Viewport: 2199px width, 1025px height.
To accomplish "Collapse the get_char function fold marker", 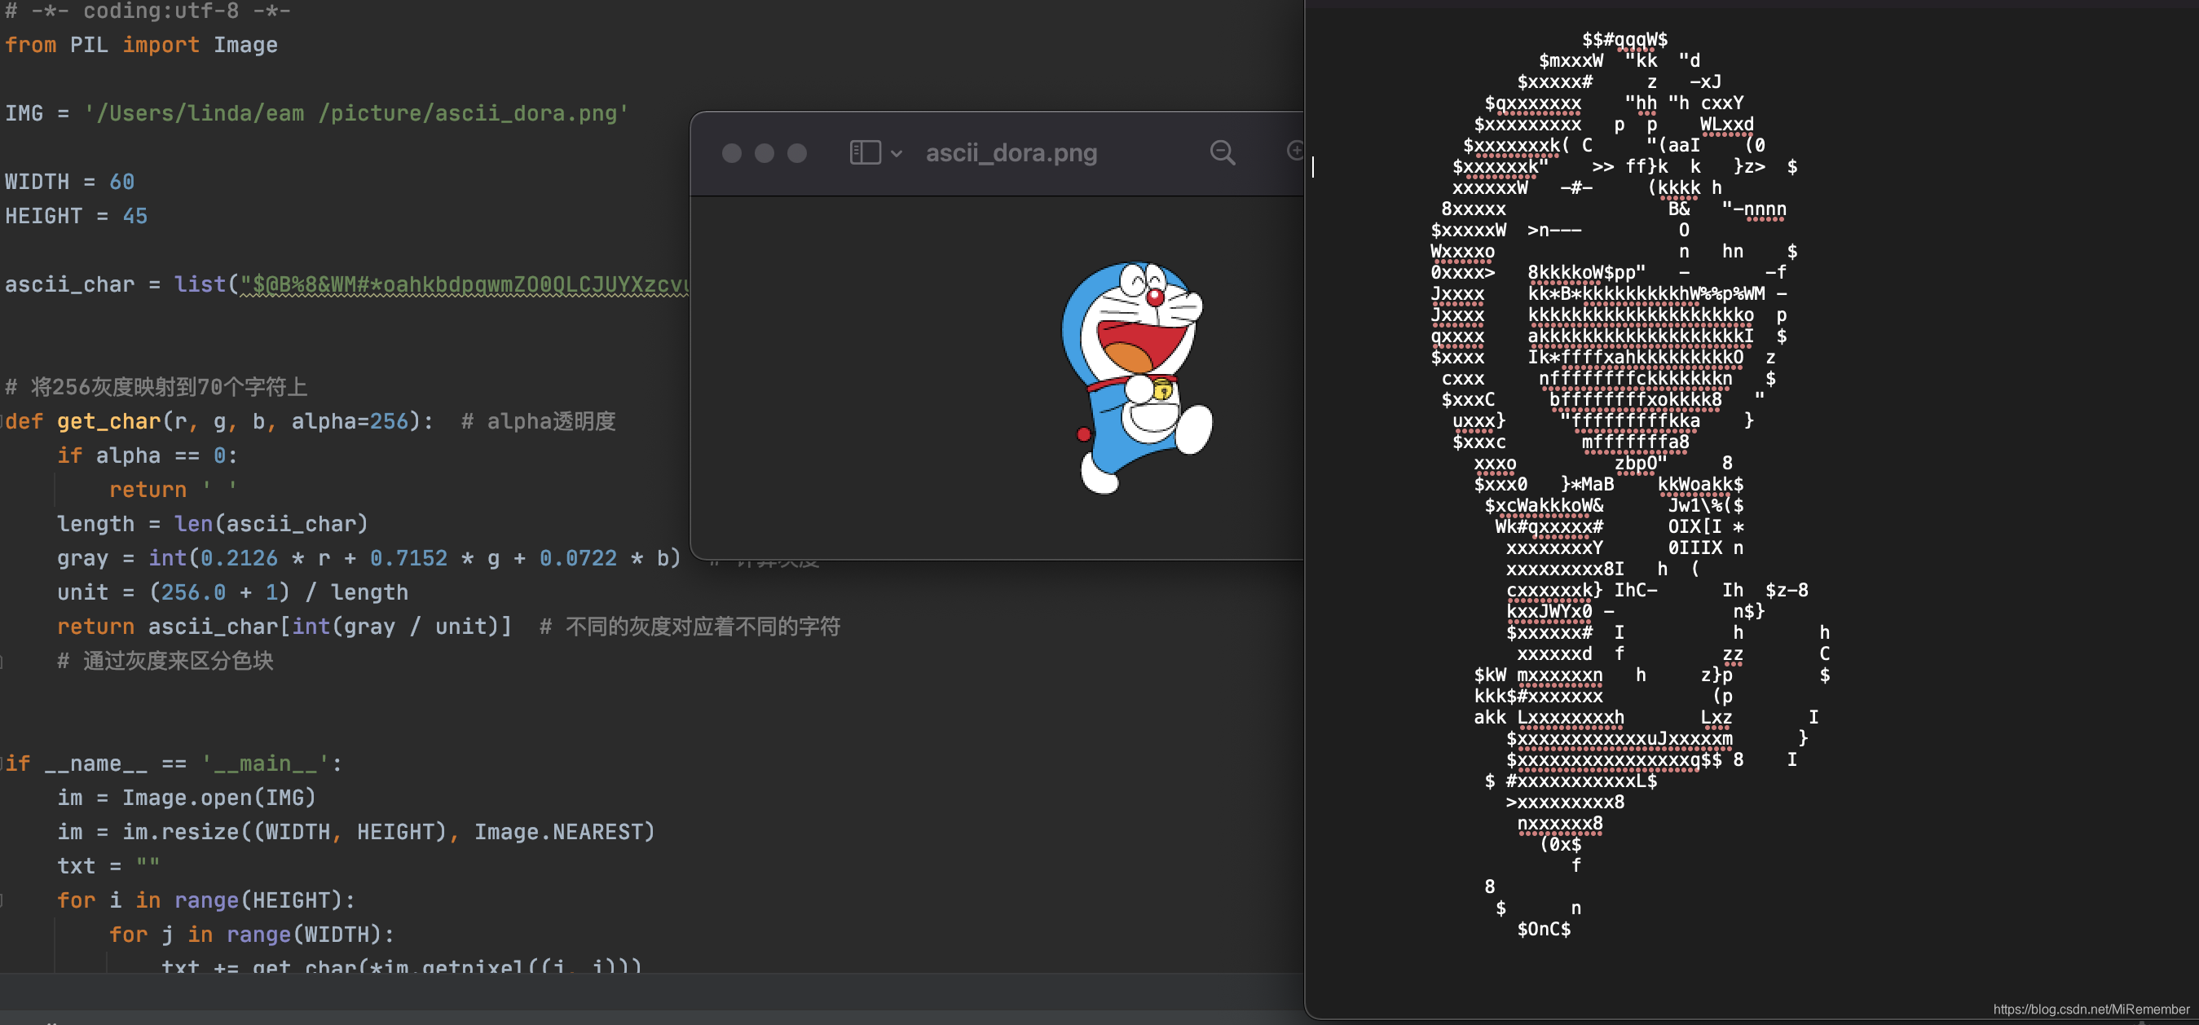I will 2,420.
